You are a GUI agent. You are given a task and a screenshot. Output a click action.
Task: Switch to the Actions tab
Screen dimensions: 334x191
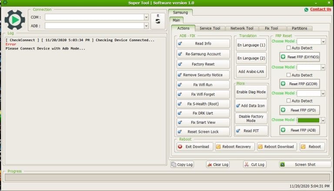click(183, 28)
